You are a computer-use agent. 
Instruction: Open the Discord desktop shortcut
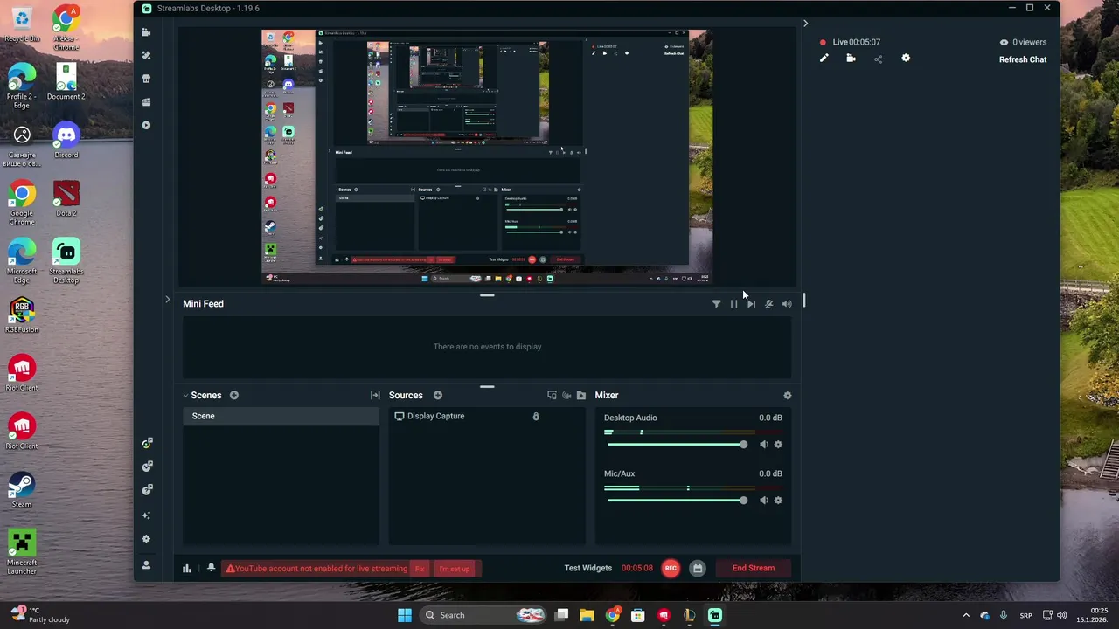(66, 140)
